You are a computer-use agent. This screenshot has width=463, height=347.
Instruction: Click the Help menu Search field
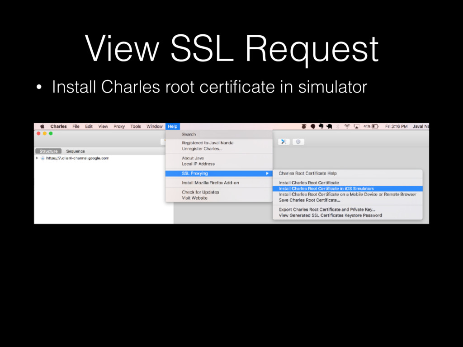click(x=219, y=134)
